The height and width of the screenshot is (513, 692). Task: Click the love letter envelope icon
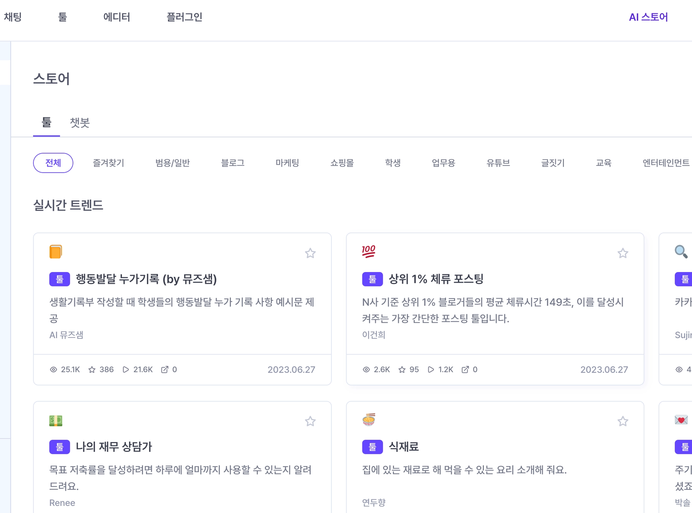(681, 420)
